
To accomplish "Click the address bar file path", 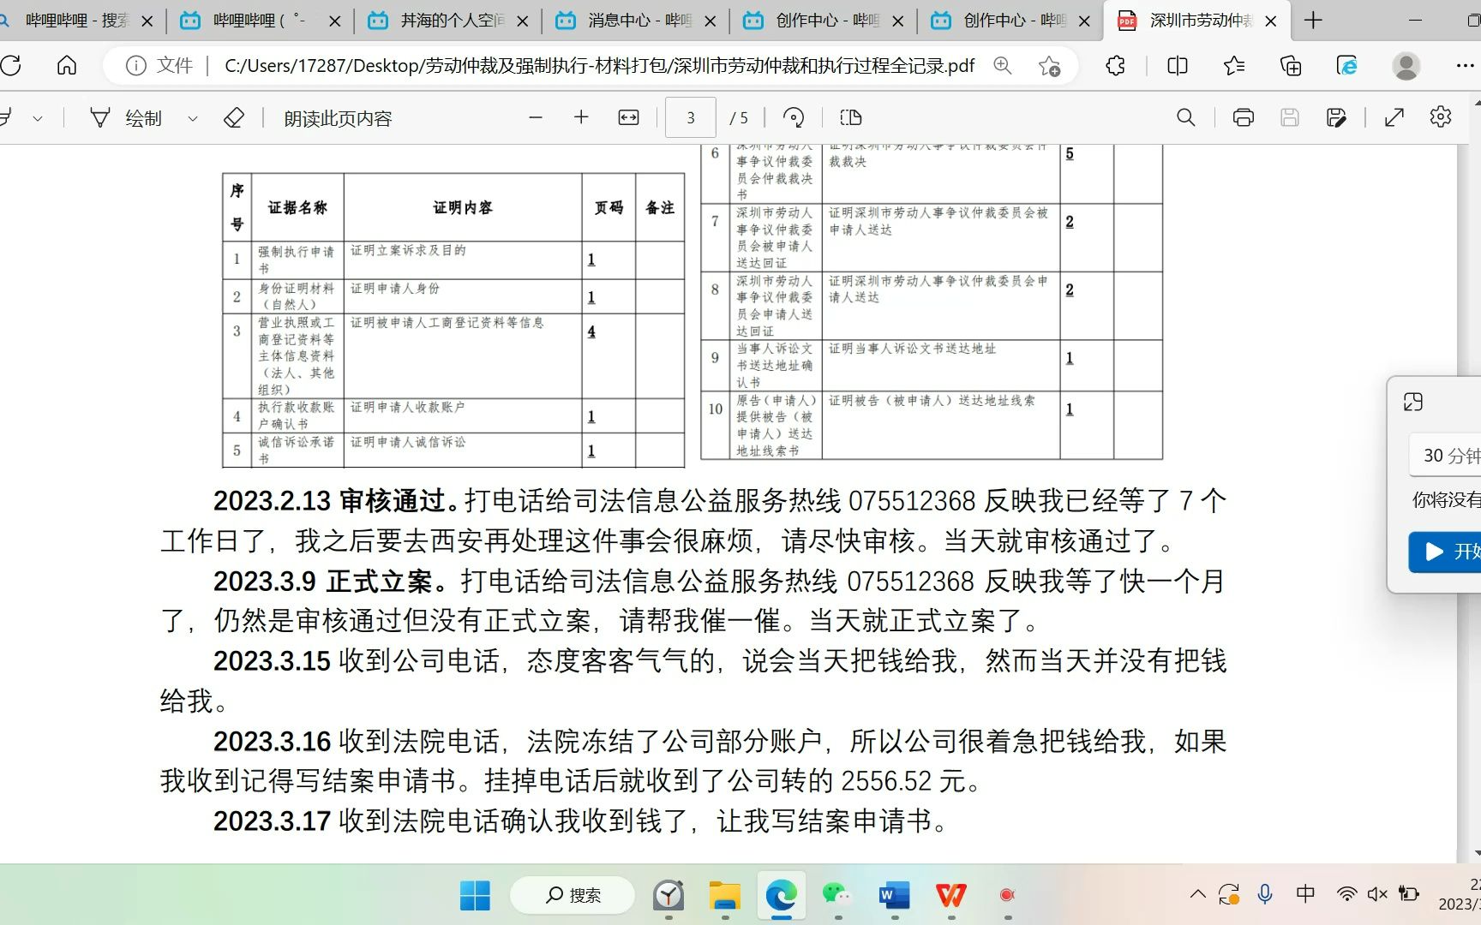I will click(x=599, y=66).
